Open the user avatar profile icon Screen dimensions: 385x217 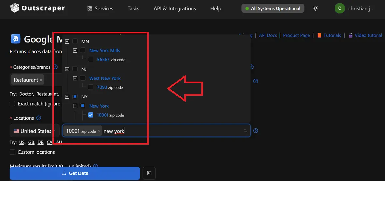(x=340, y=8)
